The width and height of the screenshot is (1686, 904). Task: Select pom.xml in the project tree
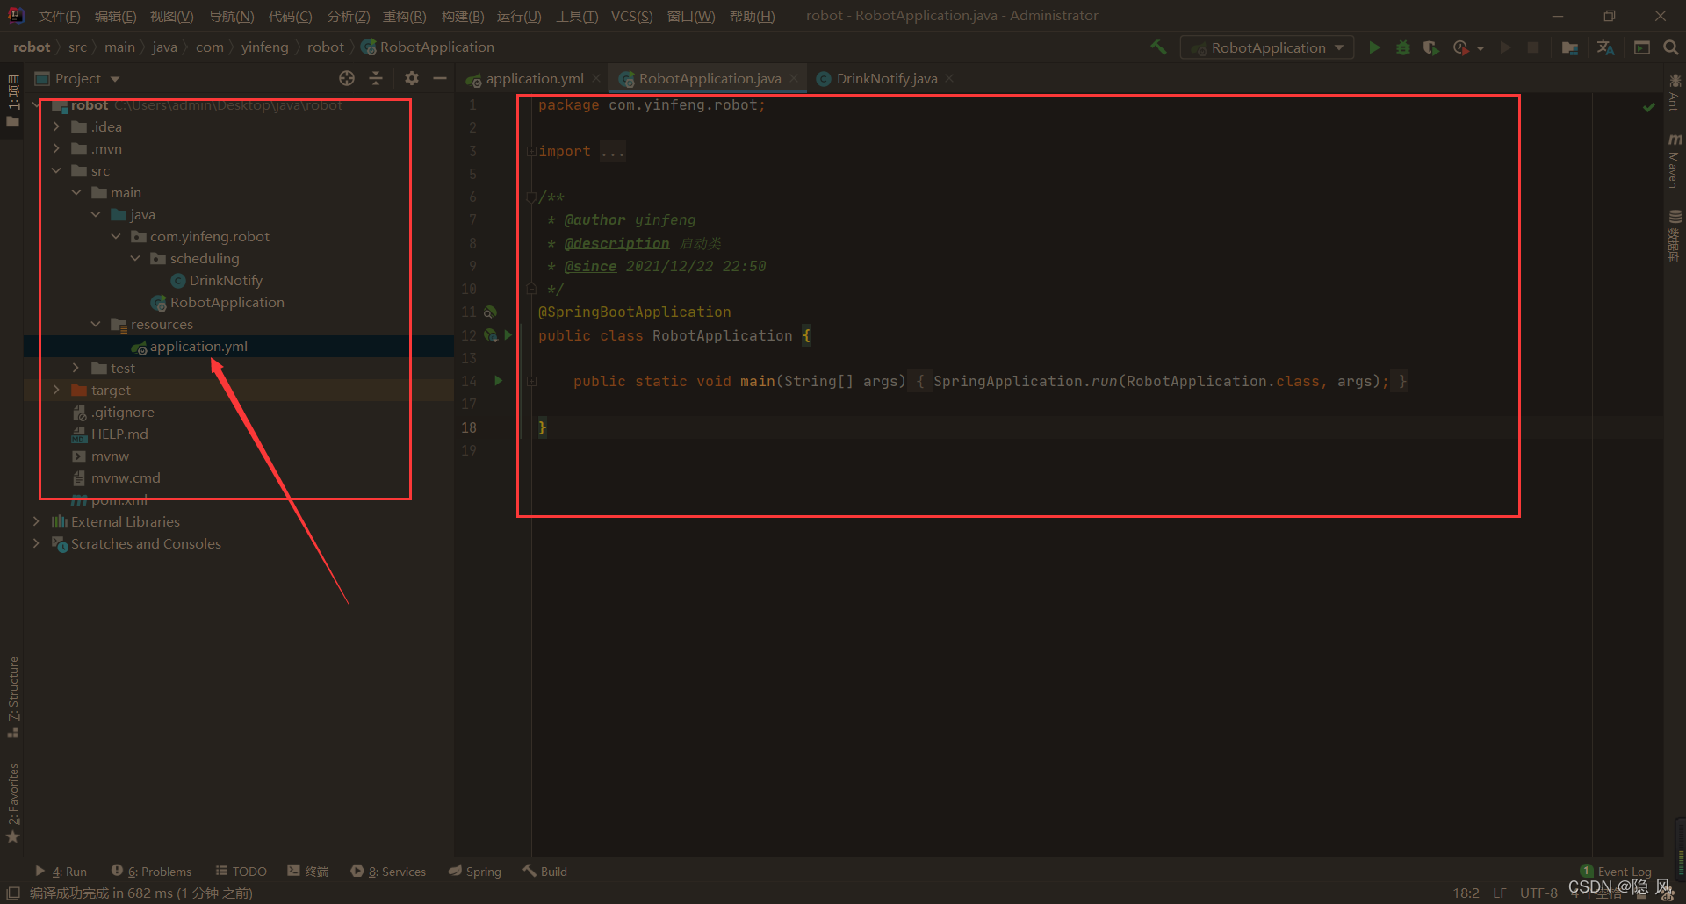(x=119, y=499)
